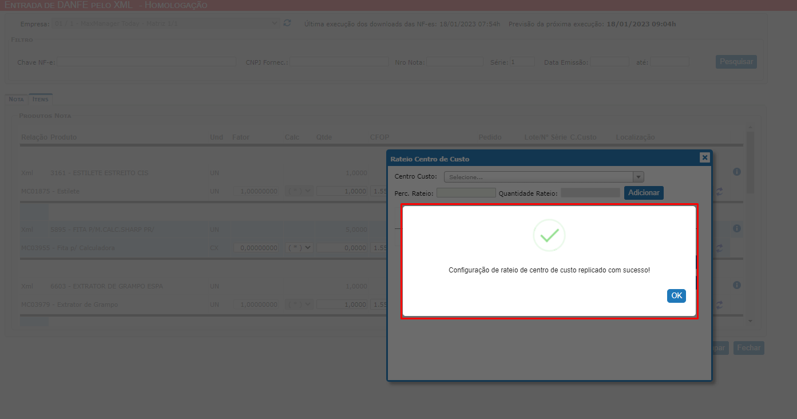Click the Adicionar button
797x419 pixels.
click(644, 193)
